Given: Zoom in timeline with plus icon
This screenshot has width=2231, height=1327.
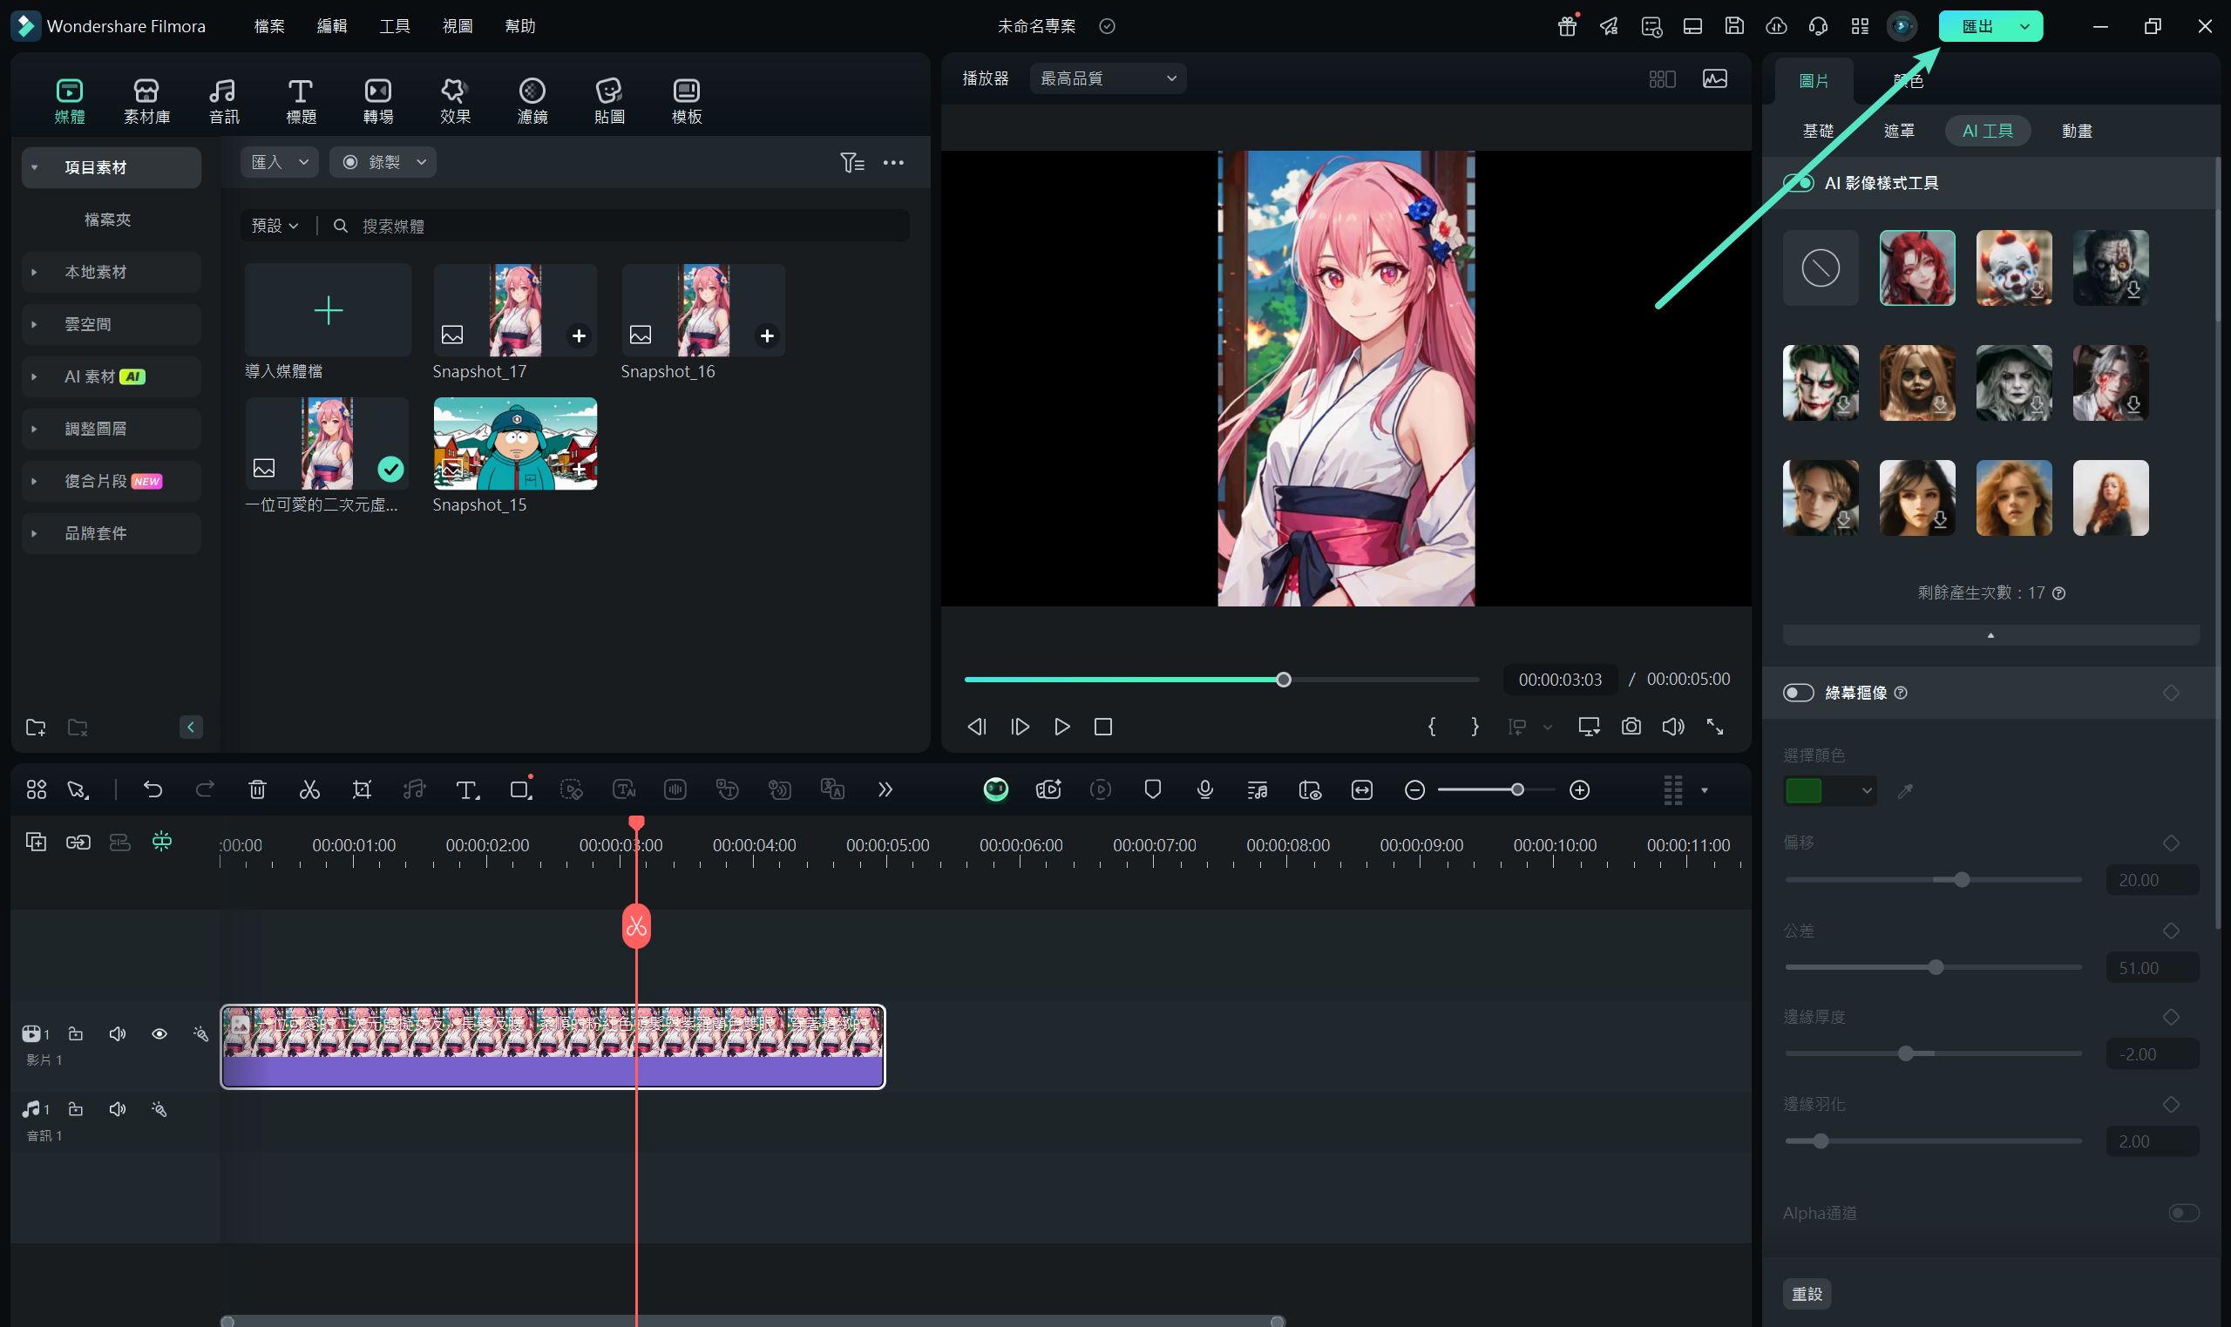Looking at the screenshot, I should tap(1580, 789).
